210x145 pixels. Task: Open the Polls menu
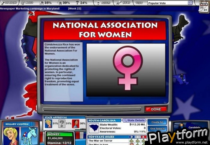point(27,2)
